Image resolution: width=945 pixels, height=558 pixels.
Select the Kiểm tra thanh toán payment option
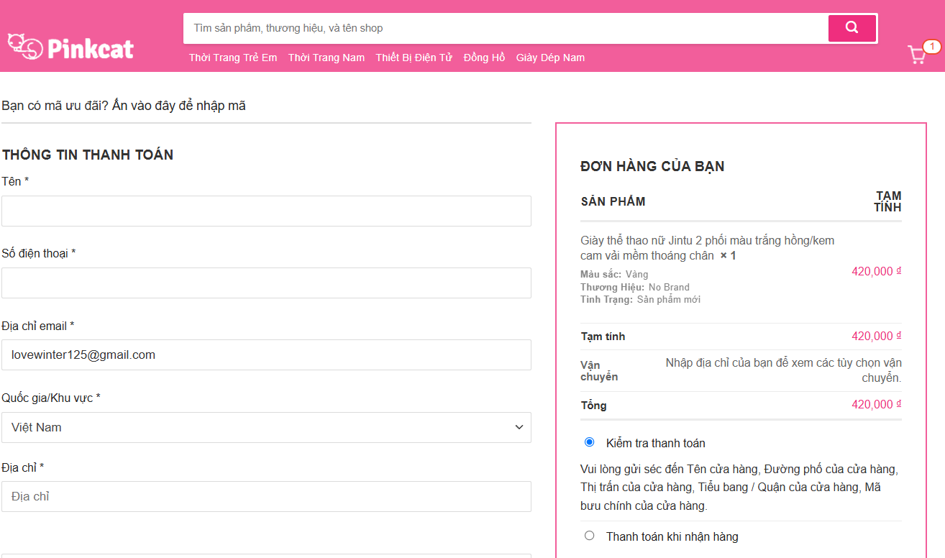point(590,442)
